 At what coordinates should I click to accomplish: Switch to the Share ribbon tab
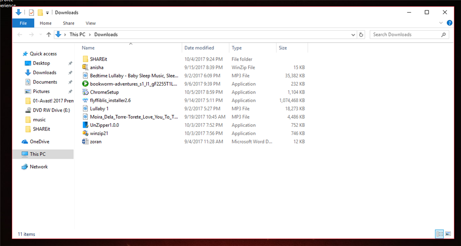(68, 23)
